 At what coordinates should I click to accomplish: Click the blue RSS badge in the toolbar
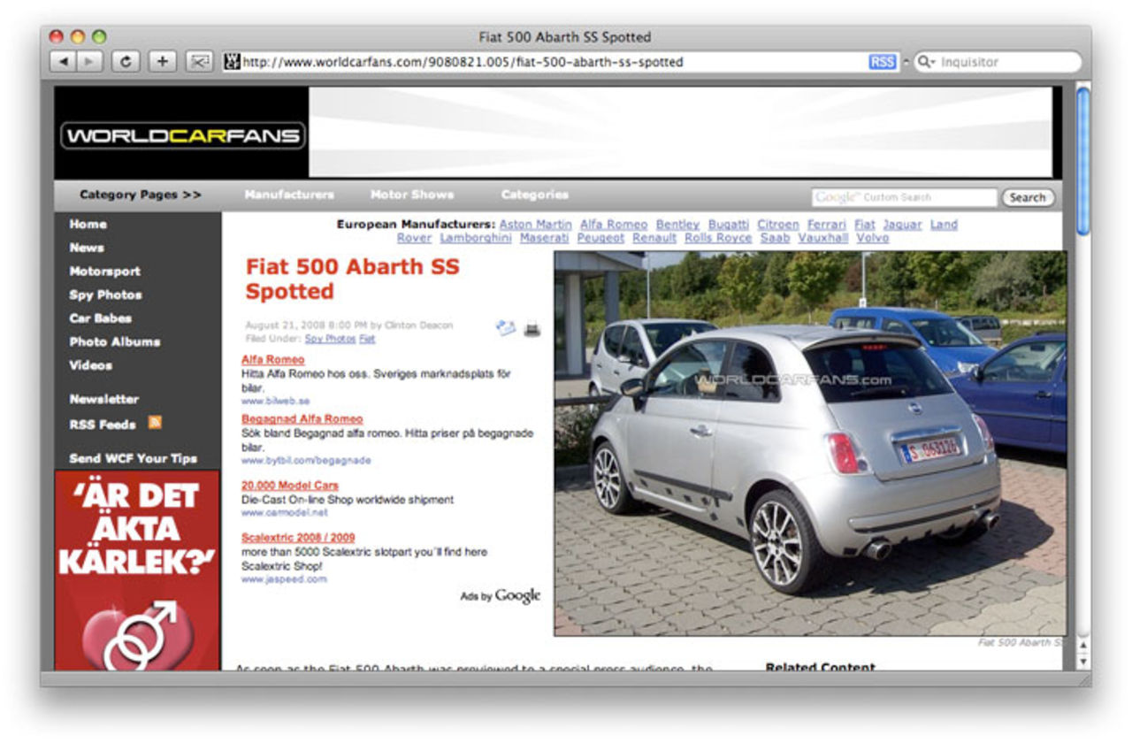[x=881, y=61]
